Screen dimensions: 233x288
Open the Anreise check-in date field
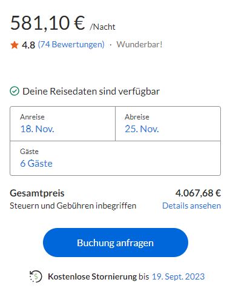point(62,124)
